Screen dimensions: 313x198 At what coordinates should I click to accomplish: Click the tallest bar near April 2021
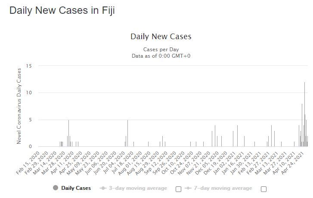pyautogui.click(x=304, y=114)
